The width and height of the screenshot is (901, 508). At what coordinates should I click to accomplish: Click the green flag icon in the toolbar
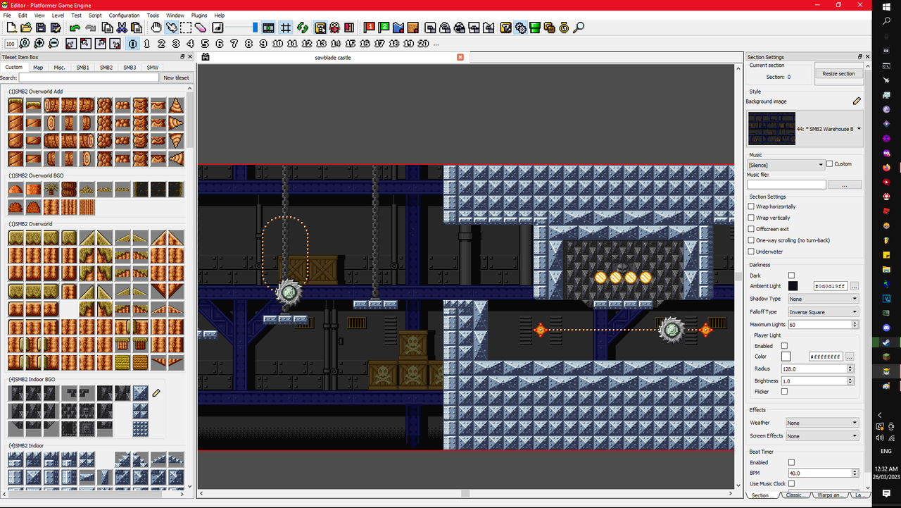[383, 27]
